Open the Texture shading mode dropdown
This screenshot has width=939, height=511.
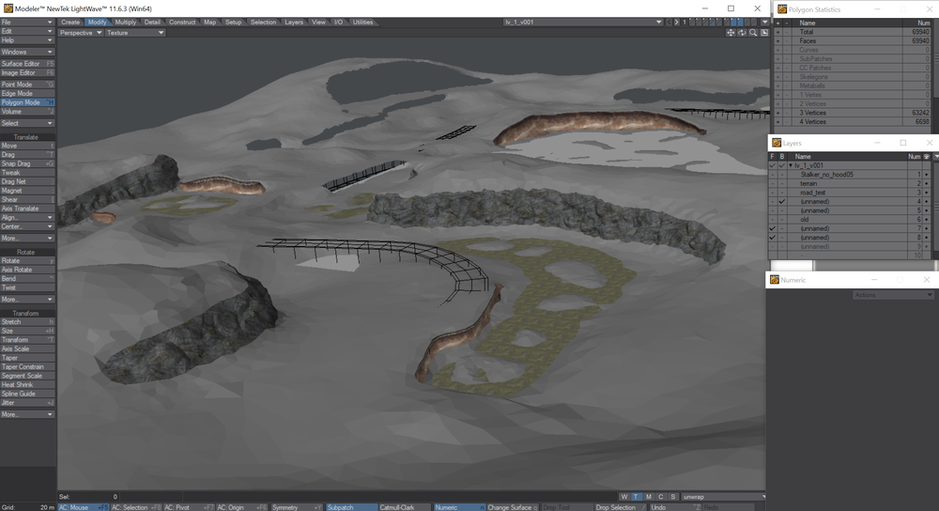[x=134, y=33]
